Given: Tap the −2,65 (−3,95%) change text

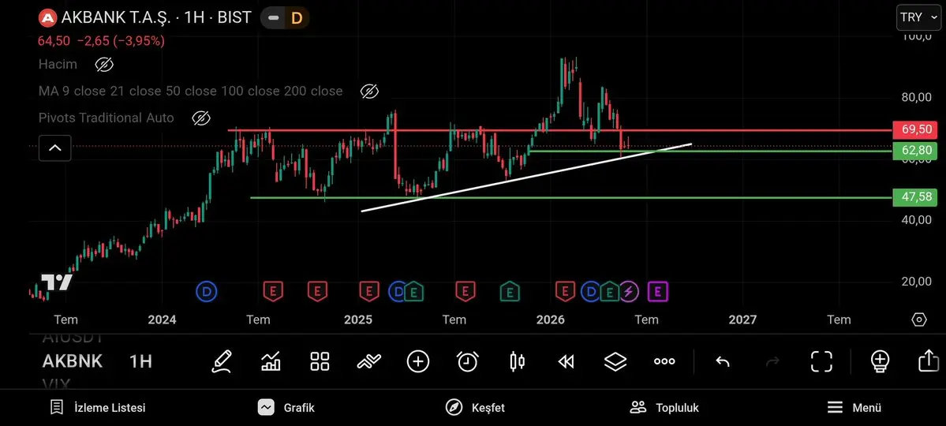Looking at the screenshot, I should point(122,41).
